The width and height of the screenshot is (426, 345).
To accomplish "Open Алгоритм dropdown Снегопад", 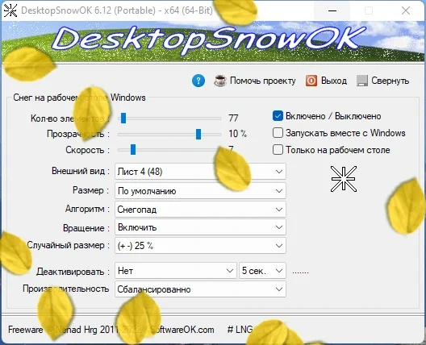I will pos(200,210).
